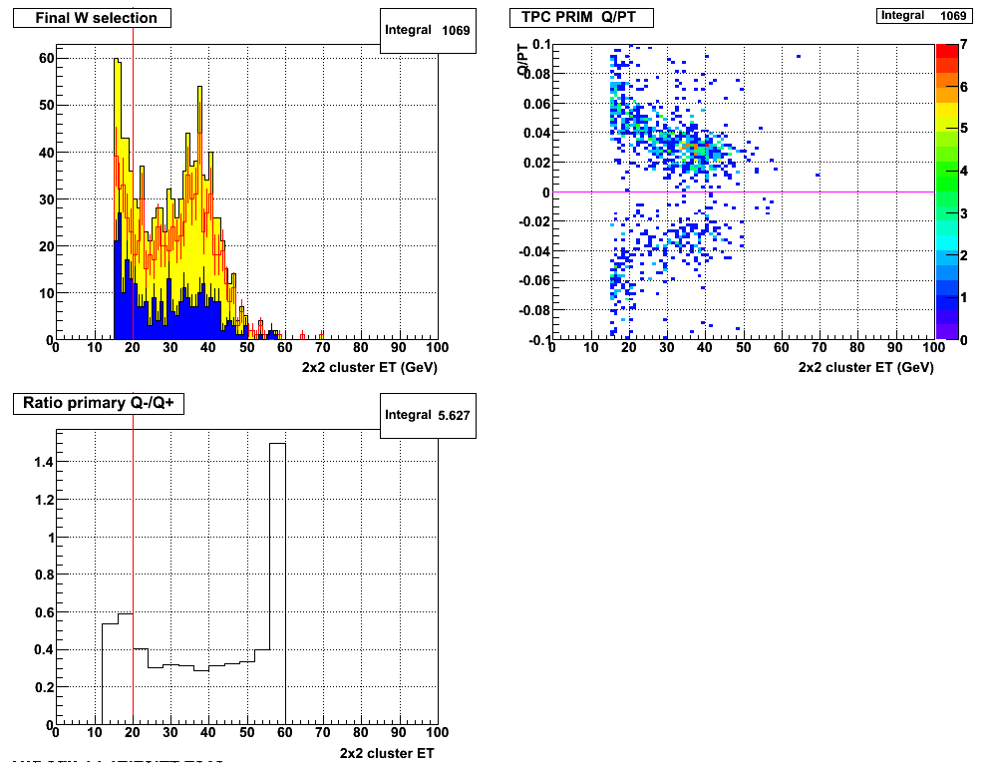The image size is (993, 770).
Task: Click palette axis label 7
Action: tap(964, 44)
